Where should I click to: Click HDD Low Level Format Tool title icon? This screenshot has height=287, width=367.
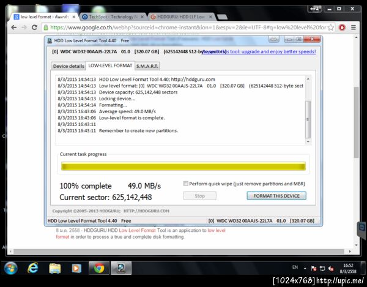pyautogui.click(x=50, y=41)
